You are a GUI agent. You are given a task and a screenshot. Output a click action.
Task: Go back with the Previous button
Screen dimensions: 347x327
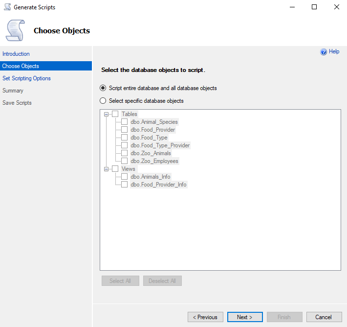[x=205, y=317]
